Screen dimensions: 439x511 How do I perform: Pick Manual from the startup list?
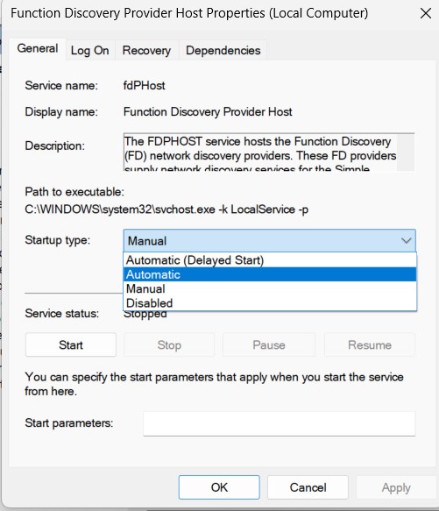pos(270,288)
